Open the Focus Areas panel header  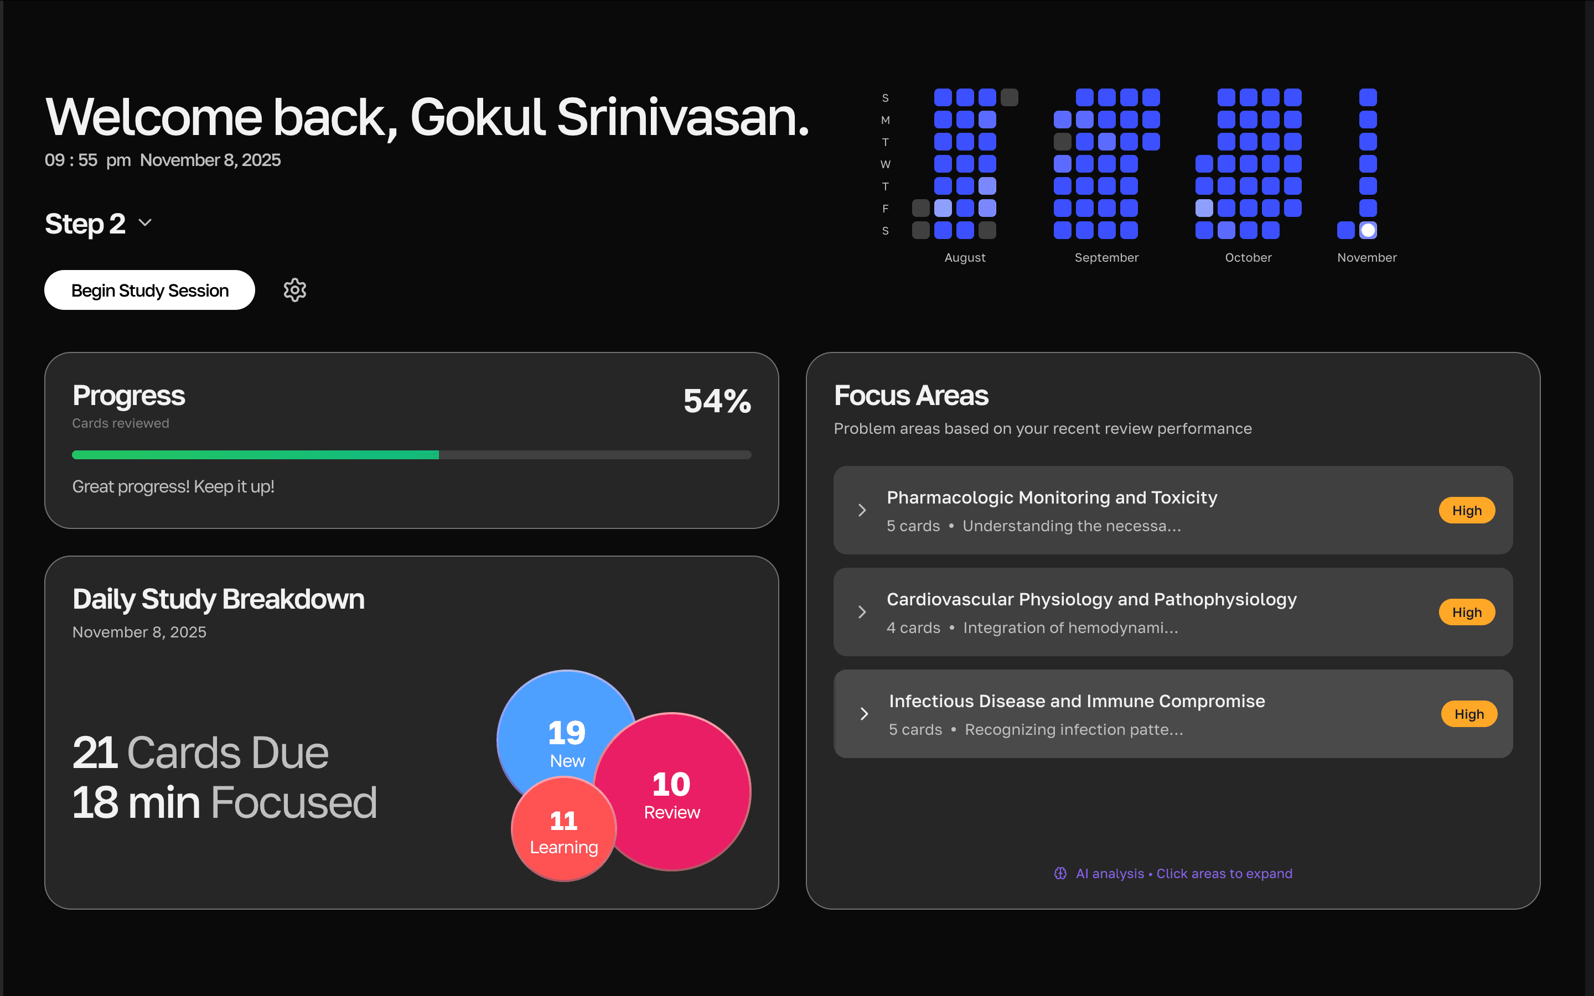[x=911, y=395]
